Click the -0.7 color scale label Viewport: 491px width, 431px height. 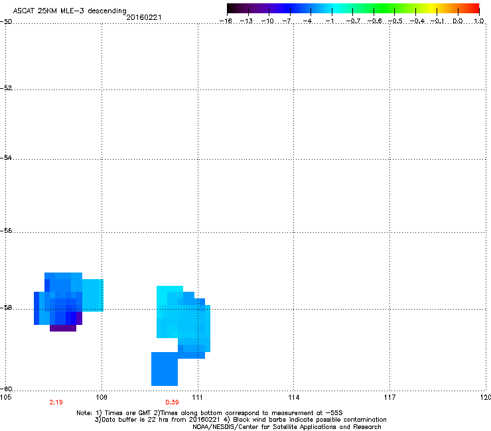[353, 21]
